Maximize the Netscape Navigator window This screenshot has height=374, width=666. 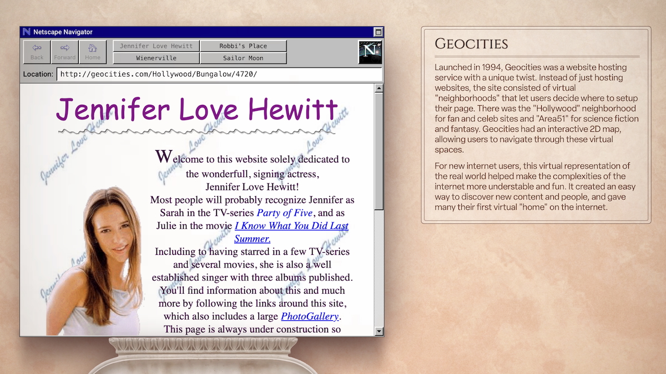(x=379, y=32)
